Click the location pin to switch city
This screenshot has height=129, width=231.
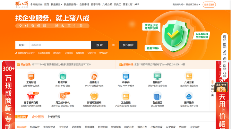click(x=31, y=4)
